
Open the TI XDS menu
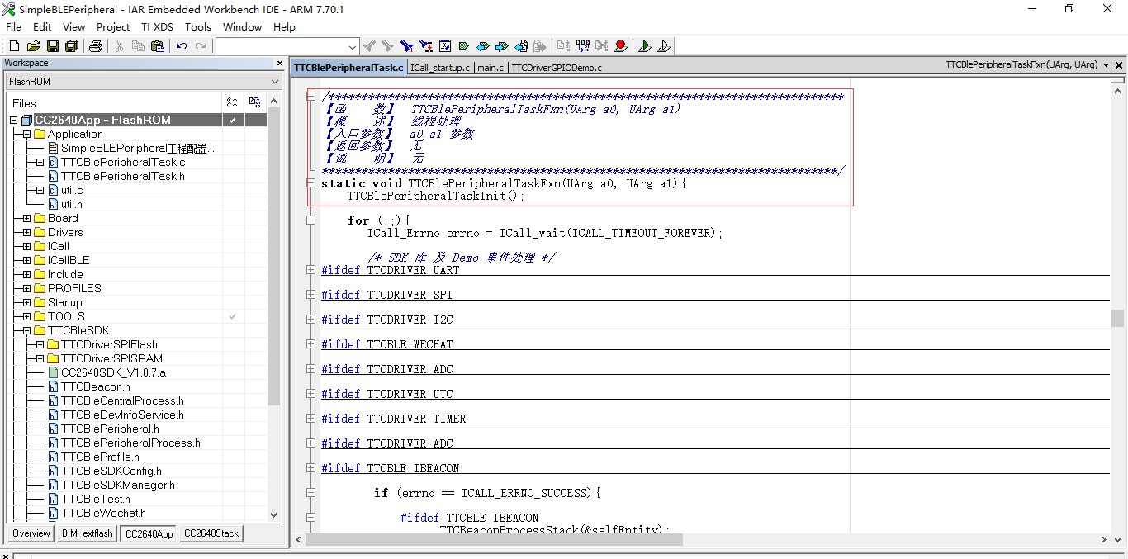pyautogui.click(x=157, y=26)
